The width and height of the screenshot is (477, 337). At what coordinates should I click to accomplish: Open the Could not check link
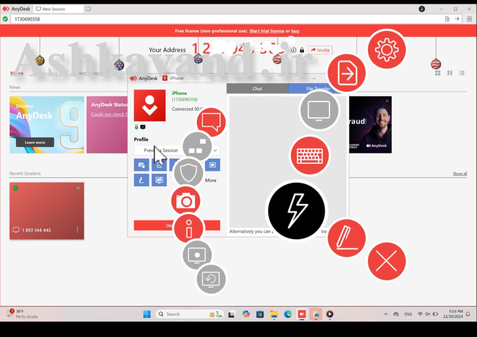tap(109, 114)
